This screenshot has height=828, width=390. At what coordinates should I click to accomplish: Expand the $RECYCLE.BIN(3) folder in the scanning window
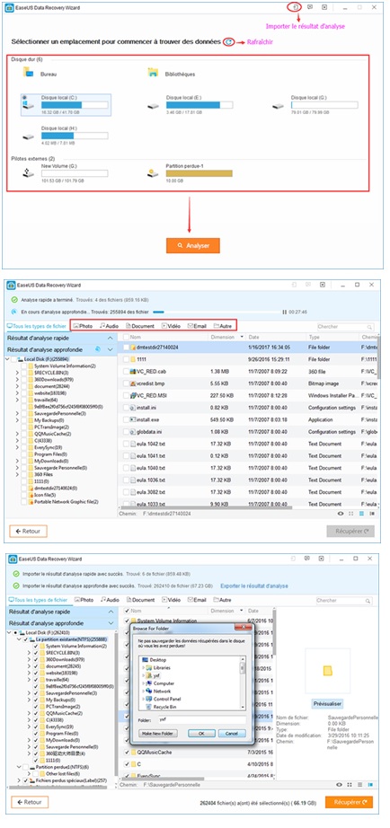17,373
